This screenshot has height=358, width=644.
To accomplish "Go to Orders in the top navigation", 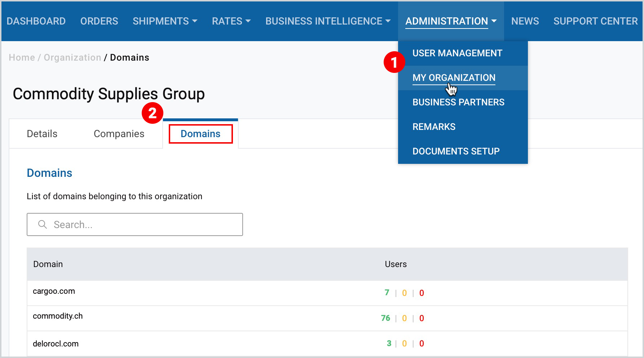I will coord(99,21).
